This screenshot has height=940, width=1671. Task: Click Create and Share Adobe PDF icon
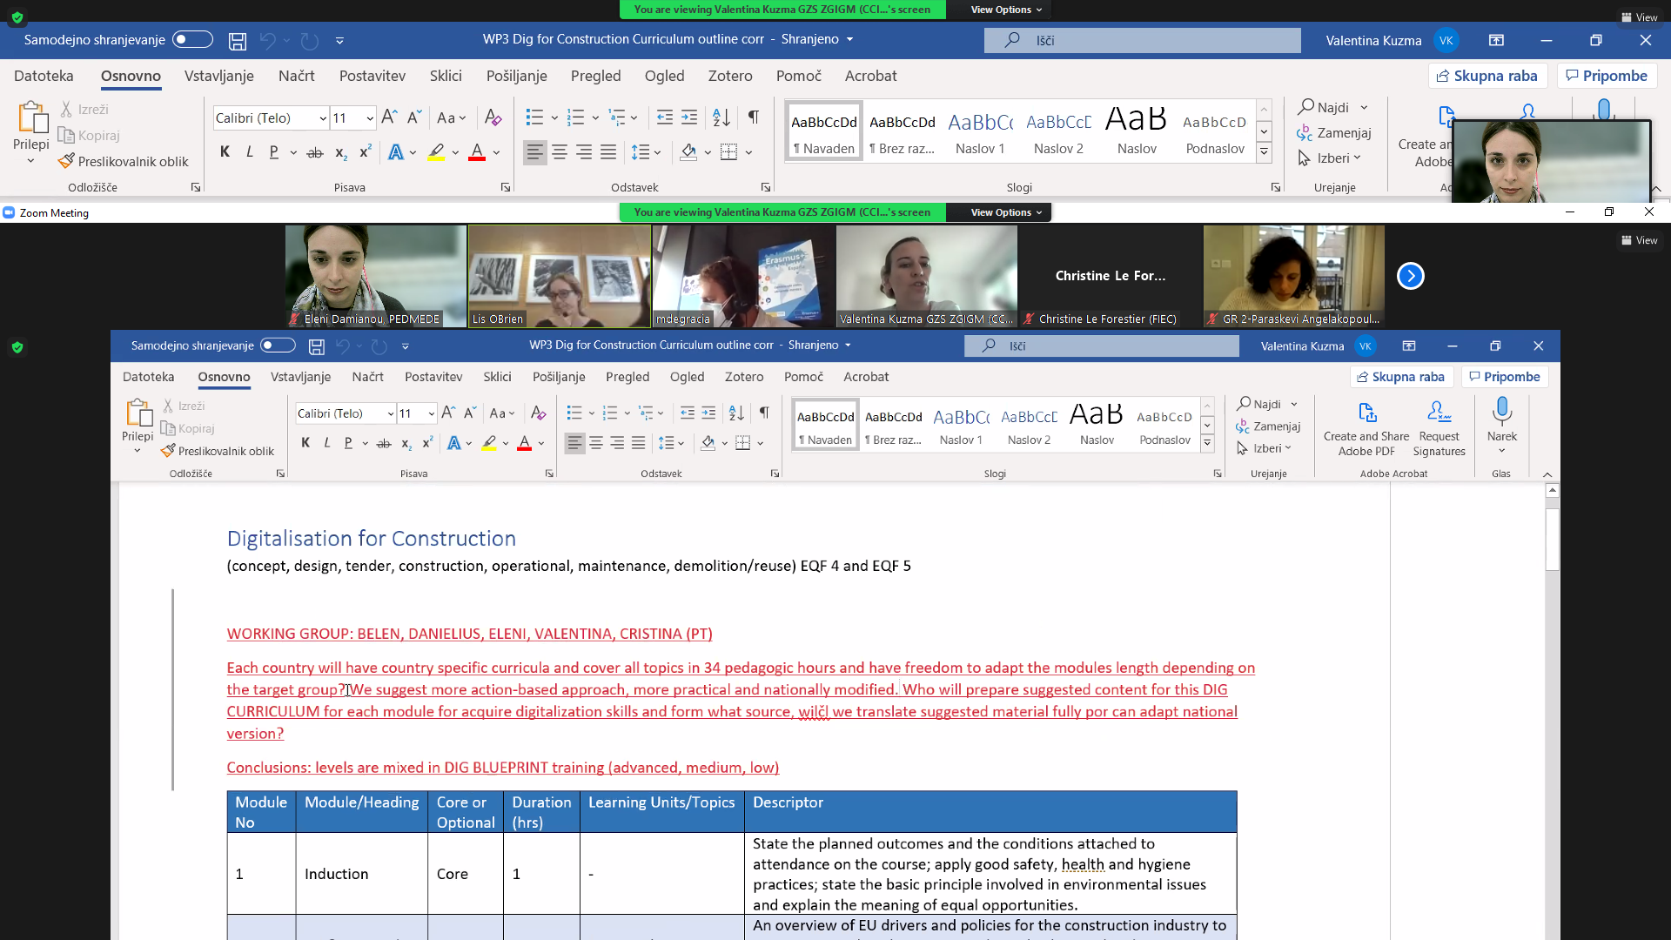coord(1366,412)
